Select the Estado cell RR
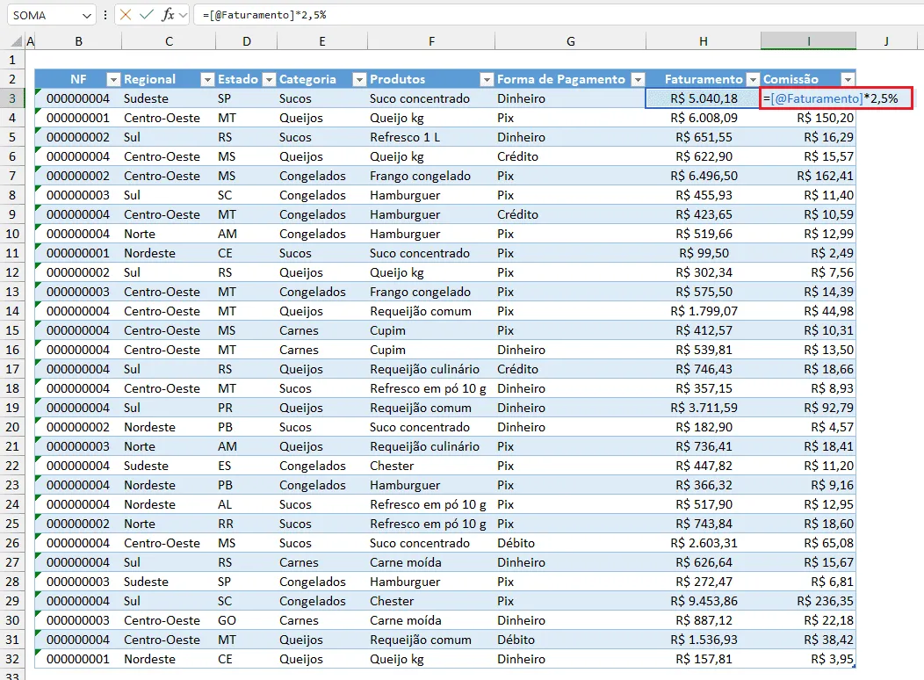The image size is (924, 680). click(x=246, y=524)
